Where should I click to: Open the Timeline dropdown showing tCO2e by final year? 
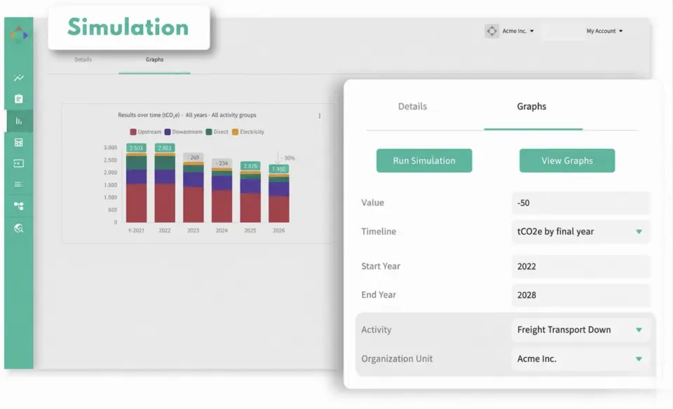[580, 232]
